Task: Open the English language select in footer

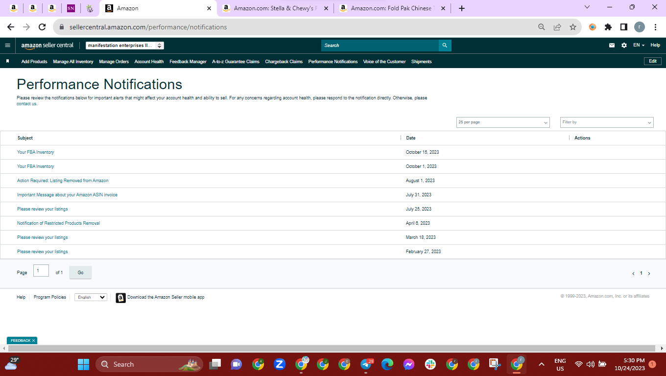Action: [91, 297]
